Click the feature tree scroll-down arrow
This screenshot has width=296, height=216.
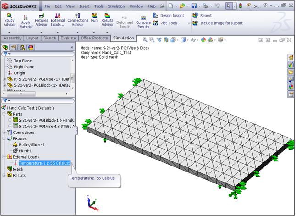(73, 88)
